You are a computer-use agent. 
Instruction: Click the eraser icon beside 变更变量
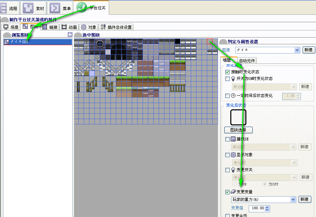pos(233,192)
